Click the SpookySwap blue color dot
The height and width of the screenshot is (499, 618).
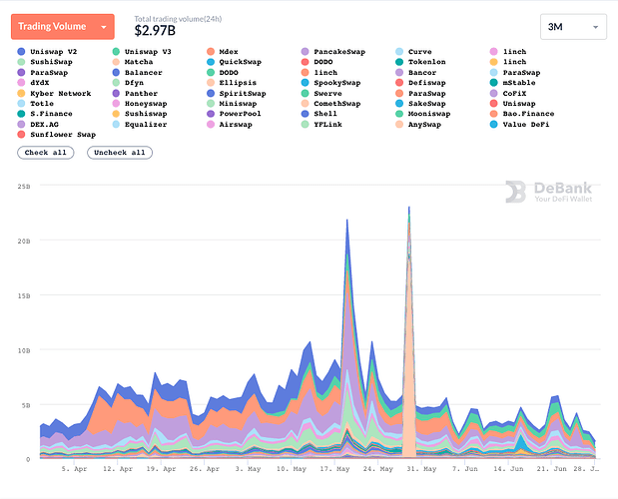(306, 83)
